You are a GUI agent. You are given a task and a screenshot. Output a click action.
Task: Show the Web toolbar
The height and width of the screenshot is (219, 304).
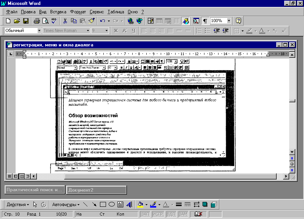point(139,21)
